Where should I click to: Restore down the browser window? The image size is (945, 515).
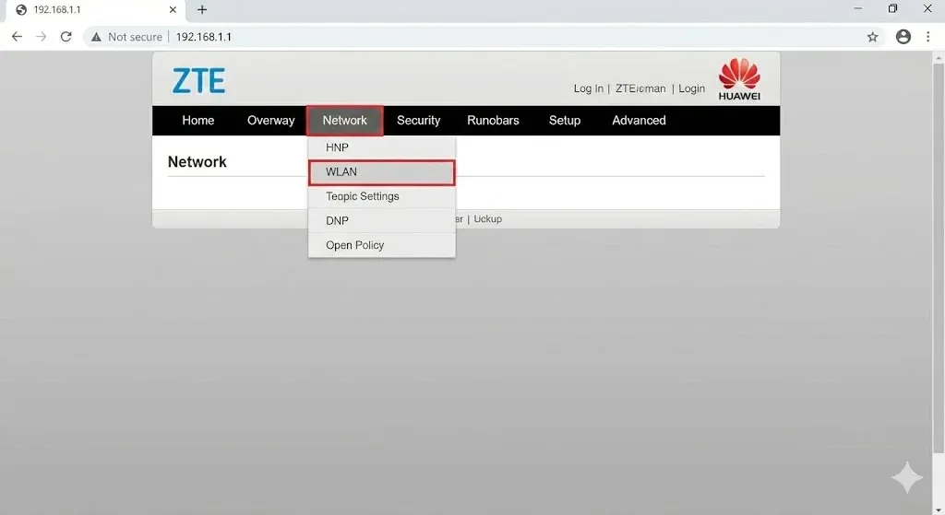click(x=892, y=9)
